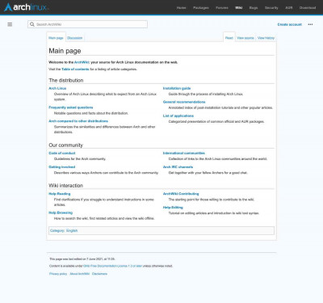Open Packages in the top navigation
Screen dimensions: 323x303
click(201, 8)
